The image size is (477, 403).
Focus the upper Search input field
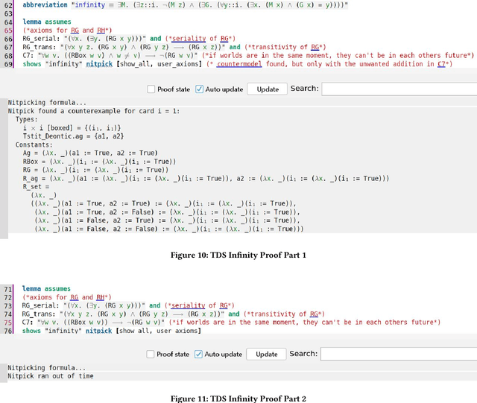398,89
